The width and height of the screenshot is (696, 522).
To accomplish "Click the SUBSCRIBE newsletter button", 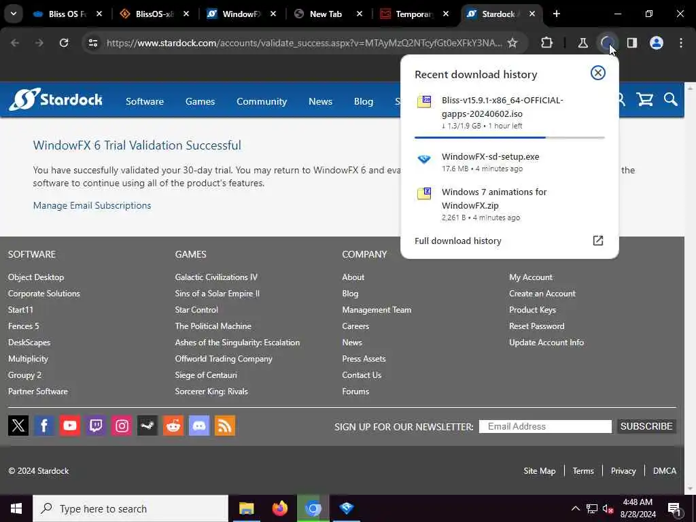I will 646,426.
